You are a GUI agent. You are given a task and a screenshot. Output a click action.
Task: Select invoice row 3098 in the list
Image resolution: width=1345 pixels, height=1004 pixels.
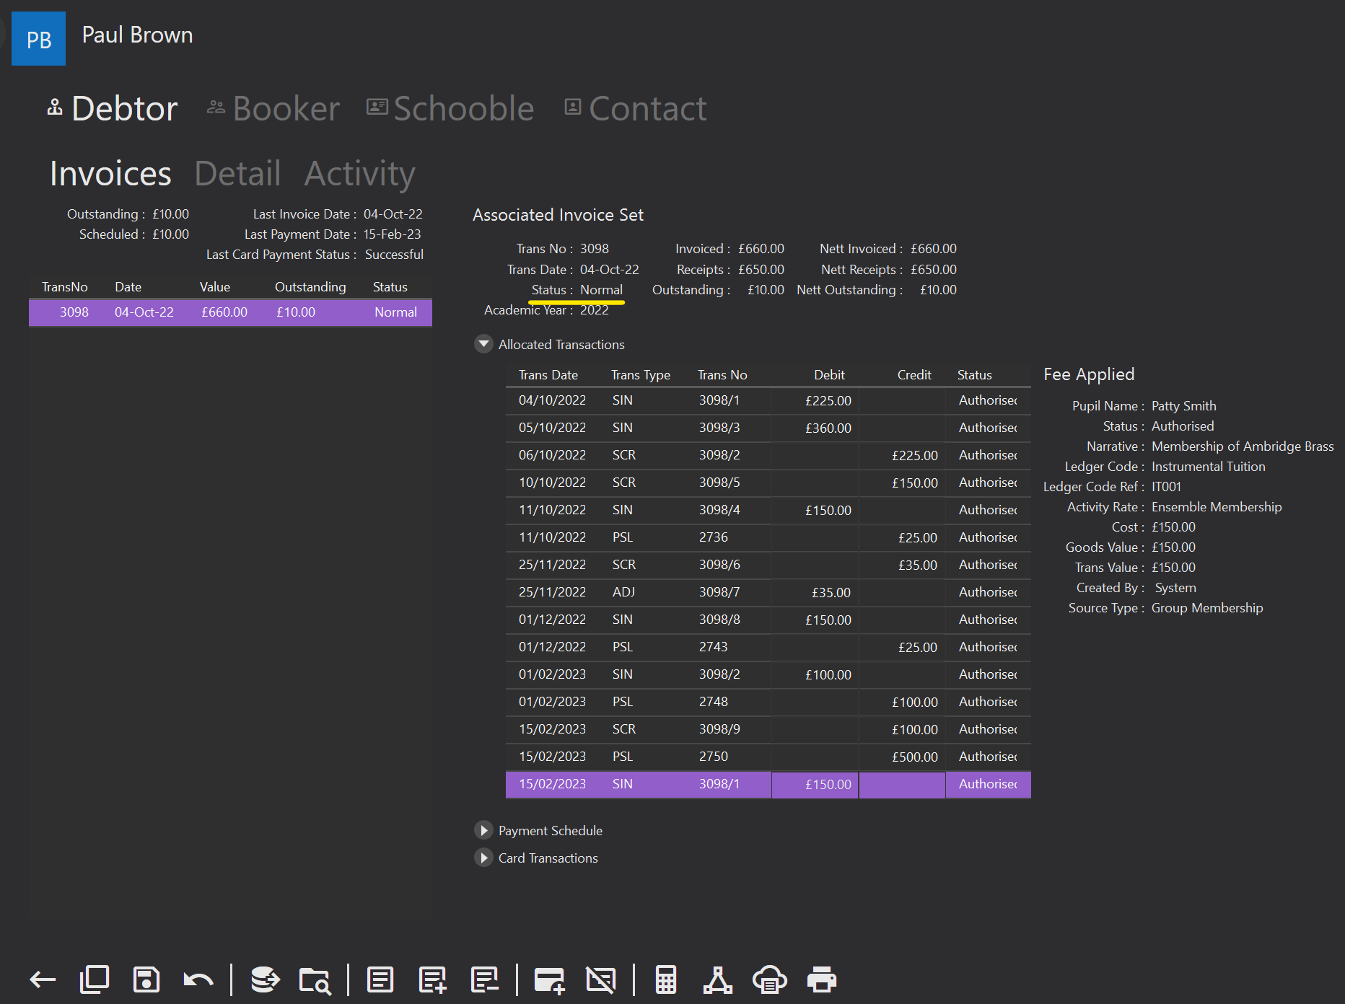coord(230,312)
